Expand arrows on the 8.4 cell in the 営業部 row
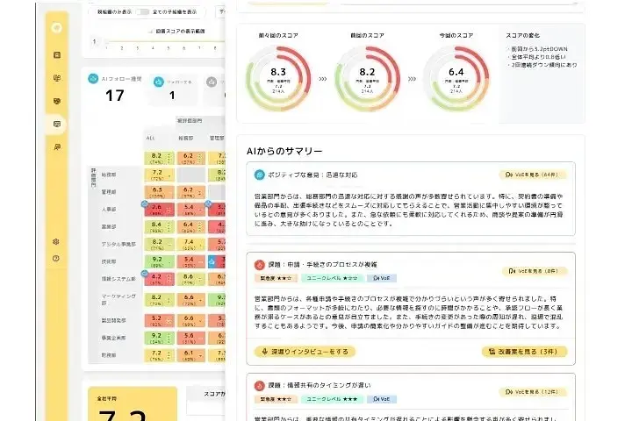The image size is (632, 421). tap(169, 227)
